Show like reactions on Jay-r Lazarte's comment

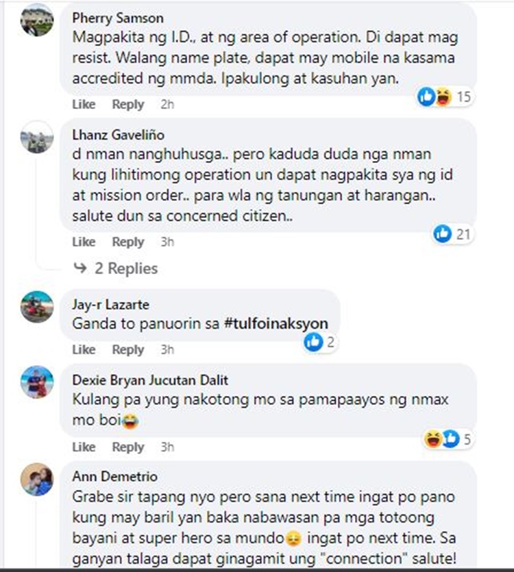pos(320,343)
